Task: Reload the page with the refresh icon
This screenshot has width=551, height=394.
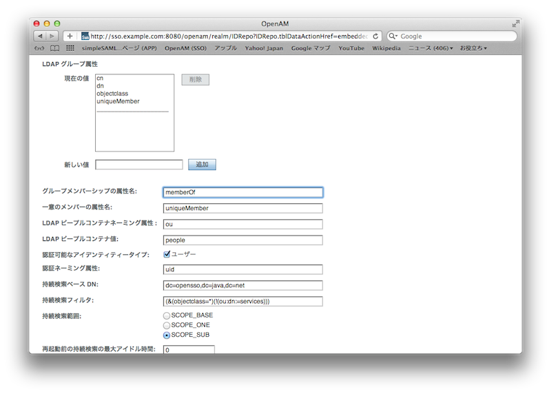Action: tap(376, 36)
